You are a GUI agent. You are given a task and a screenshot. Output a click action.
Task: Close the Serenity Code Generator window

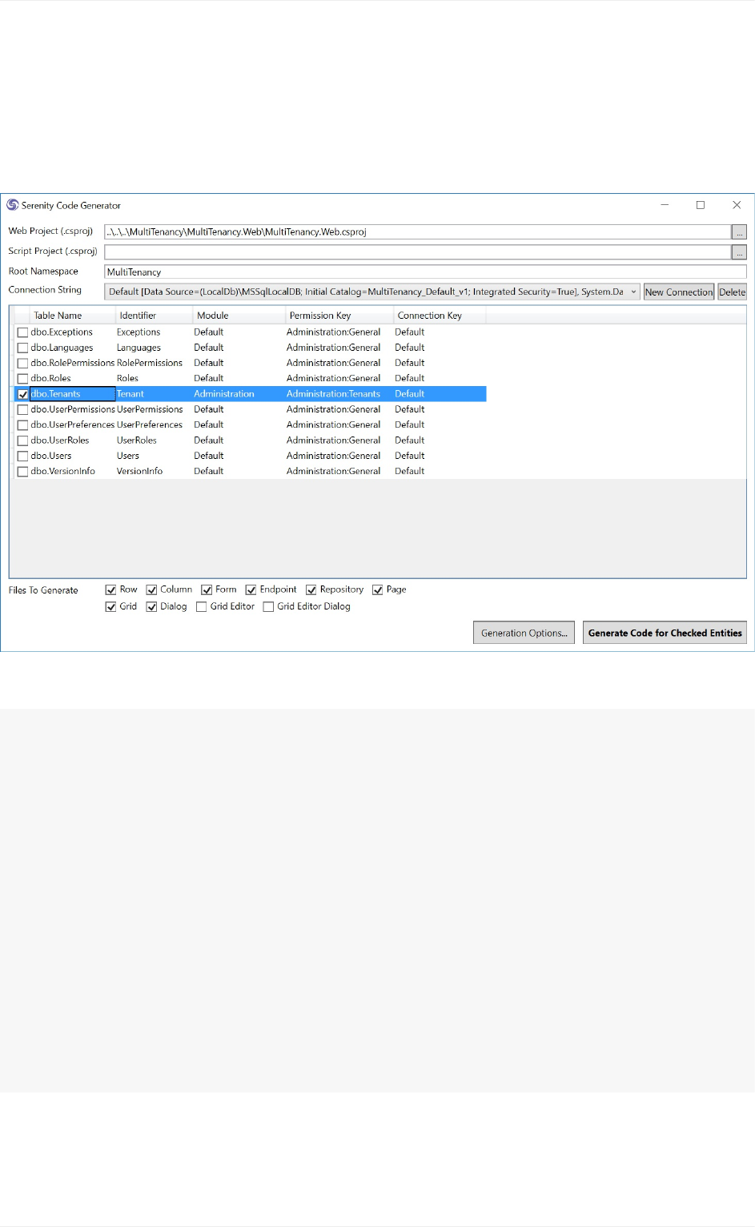[737, 205]
